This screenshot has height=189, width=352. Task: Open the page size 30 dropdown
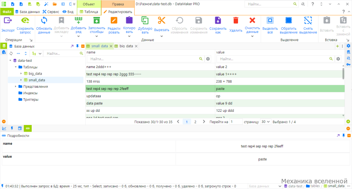pos(265,122)
